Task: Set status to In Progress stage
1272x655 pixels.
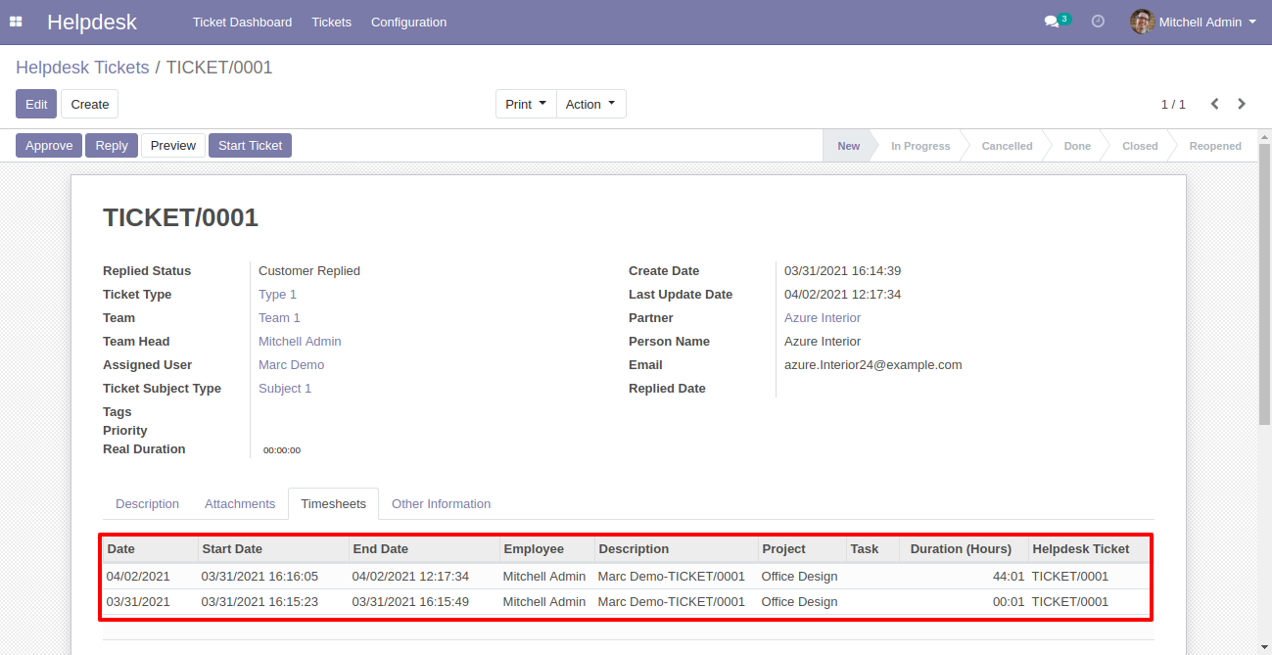Action: (x=920, y=146)
